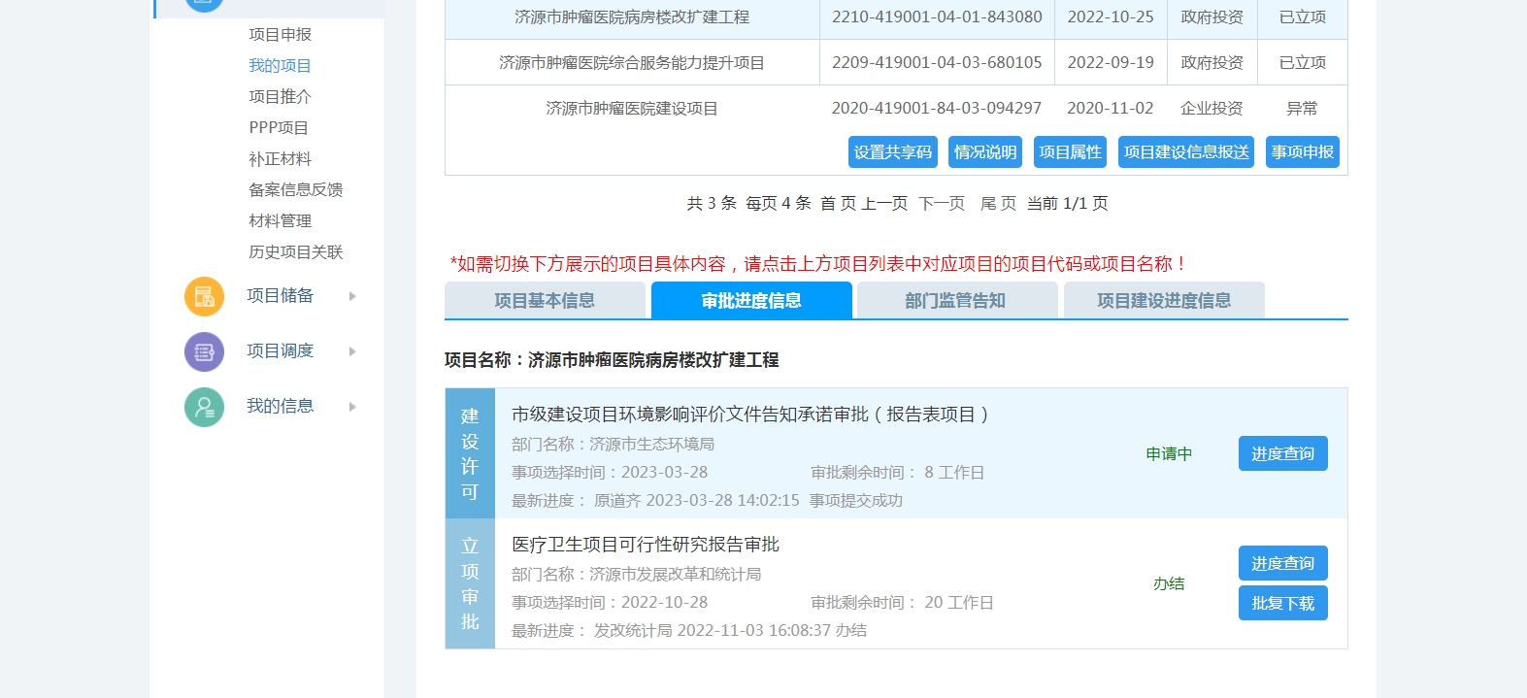This screenshot has width=1527, height=698.
Task: Click 上一页 pagination link
Action: pos(885,204)
